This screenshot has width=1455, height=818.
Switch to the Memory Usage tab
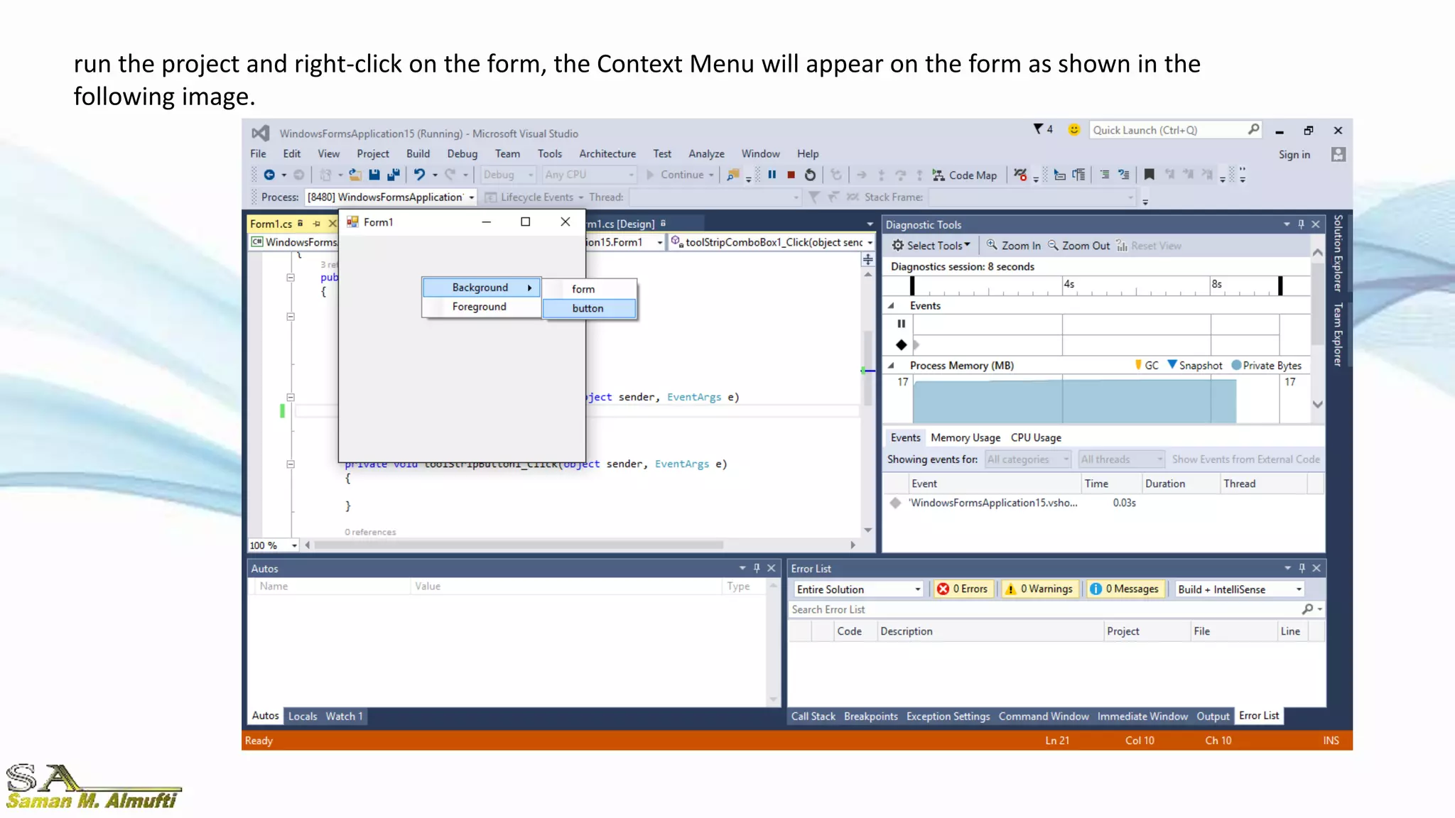tap(966, 437)
